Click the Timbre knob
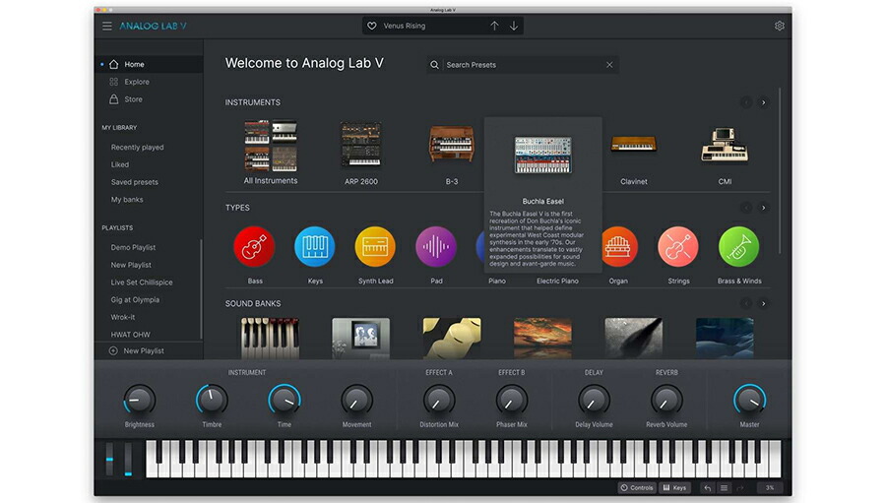The width and height of the screenshot is (886, 503). click(x=212, y=401)
